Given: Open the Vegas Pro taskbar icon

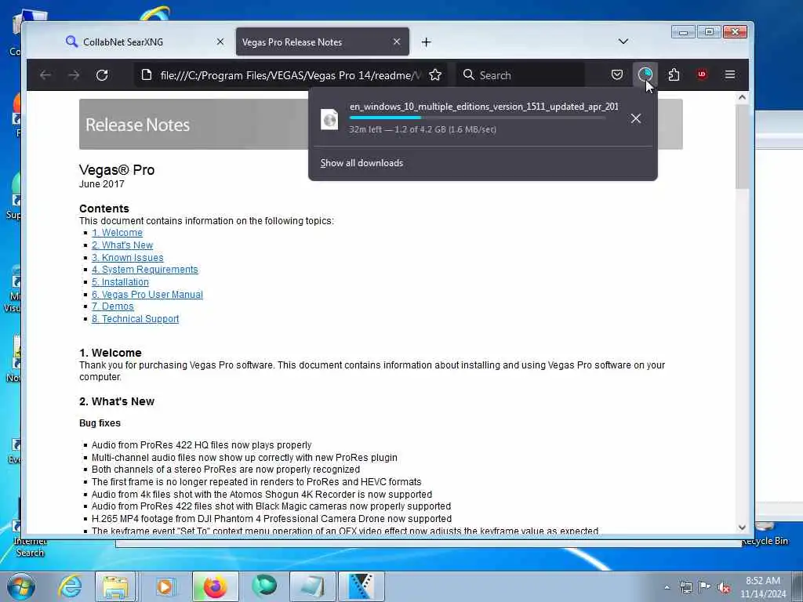Looking at the screenshot, I should click(x=361, y=586).
